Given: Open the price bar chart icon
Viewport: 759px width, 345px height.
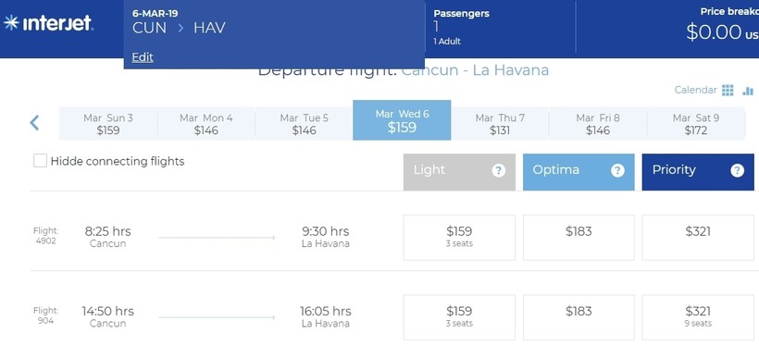Looking at the screenshot, I should tap(748, 90).
